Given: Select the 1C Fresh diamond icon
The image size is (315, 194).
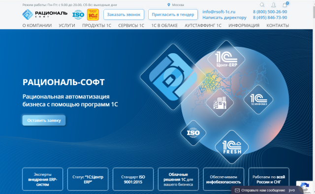Looking at the screenshot, I should pos(232,147).
